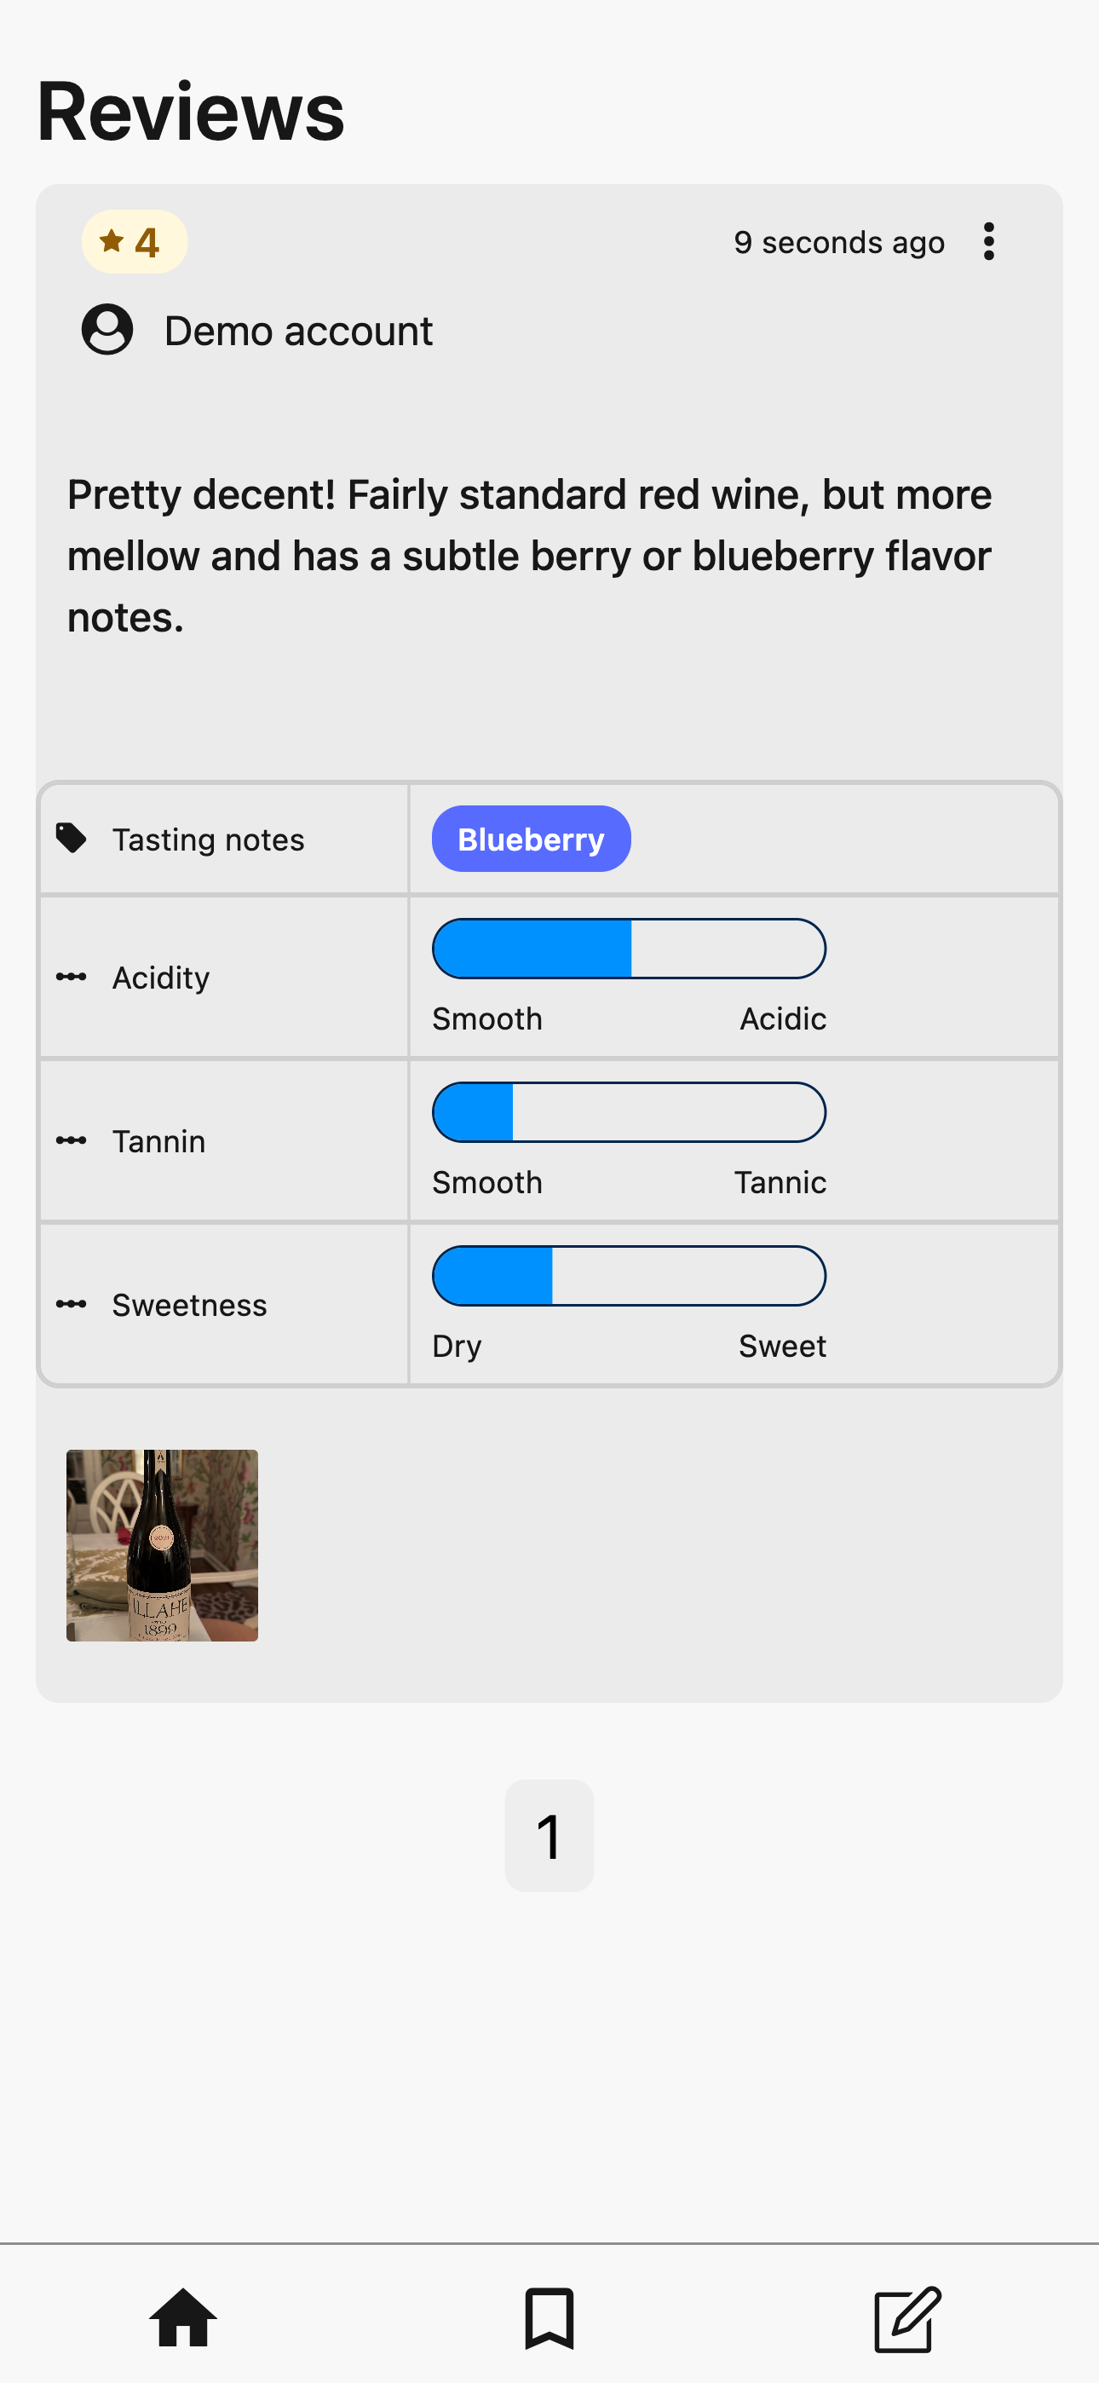
Task: Click the 4-star rating badge
Action: click(x=134, y=242)
